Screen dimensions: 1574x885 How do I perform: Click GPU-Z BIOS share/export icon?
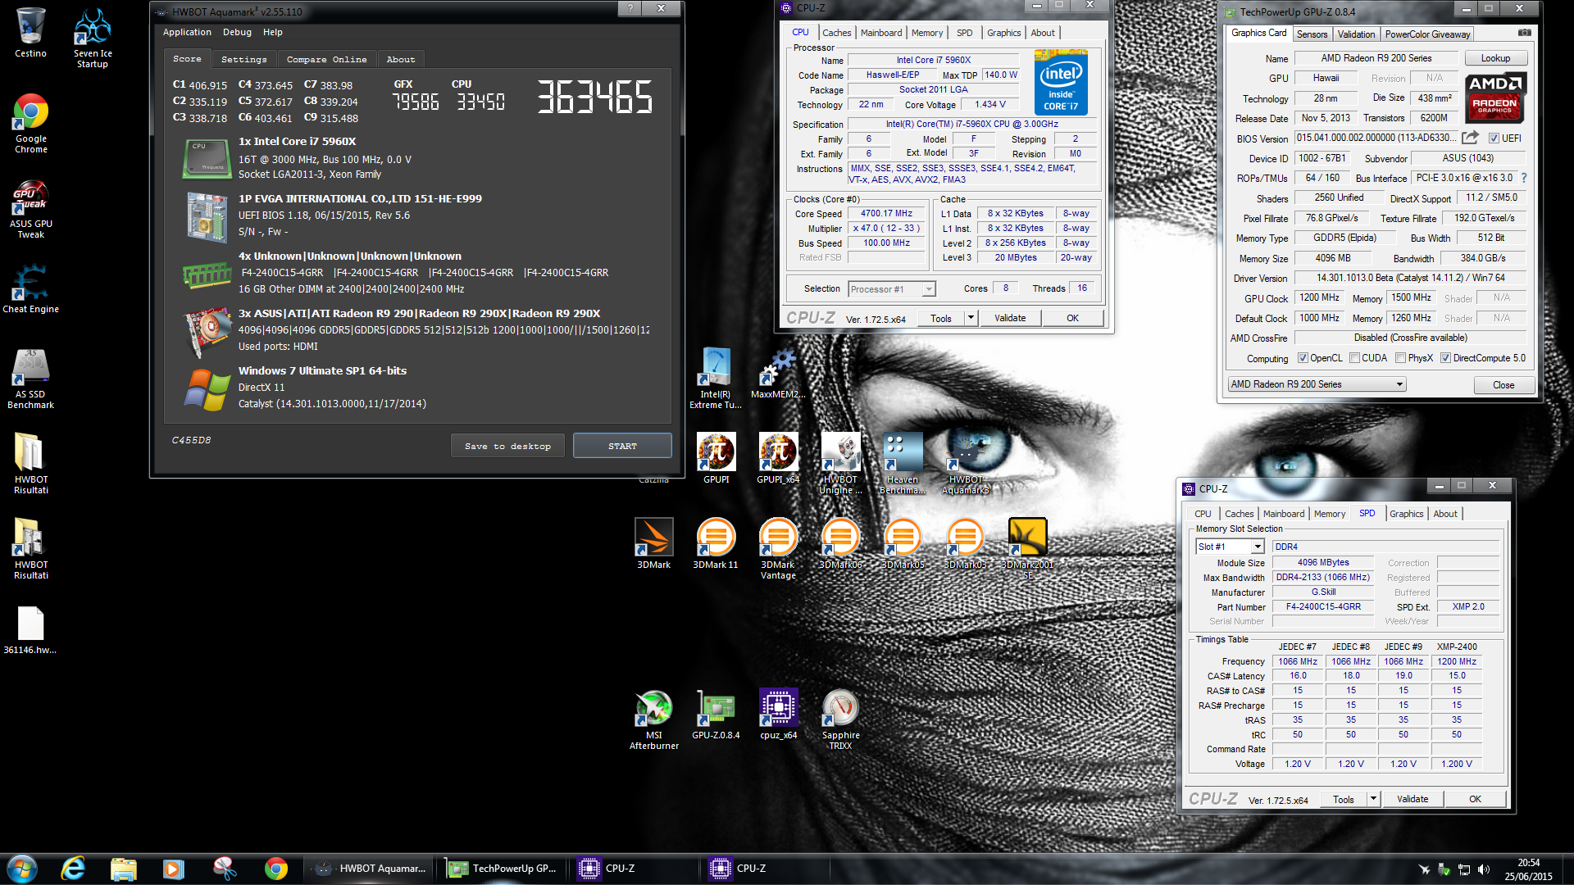1471,138
